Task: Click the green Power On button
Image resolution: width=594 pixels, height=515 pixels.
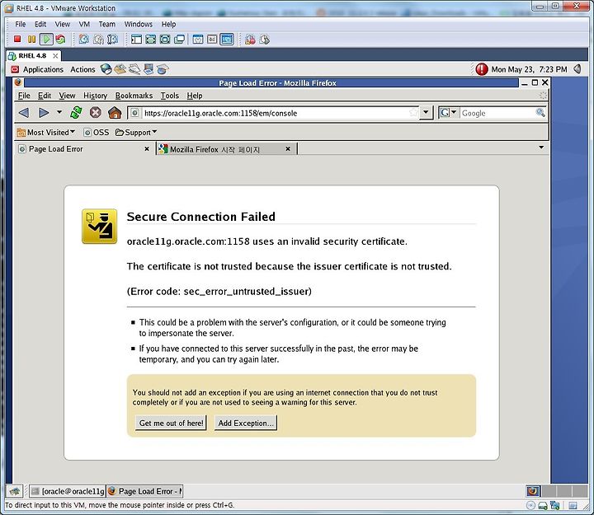Action: pyautogui.click(x=46, y=39)
